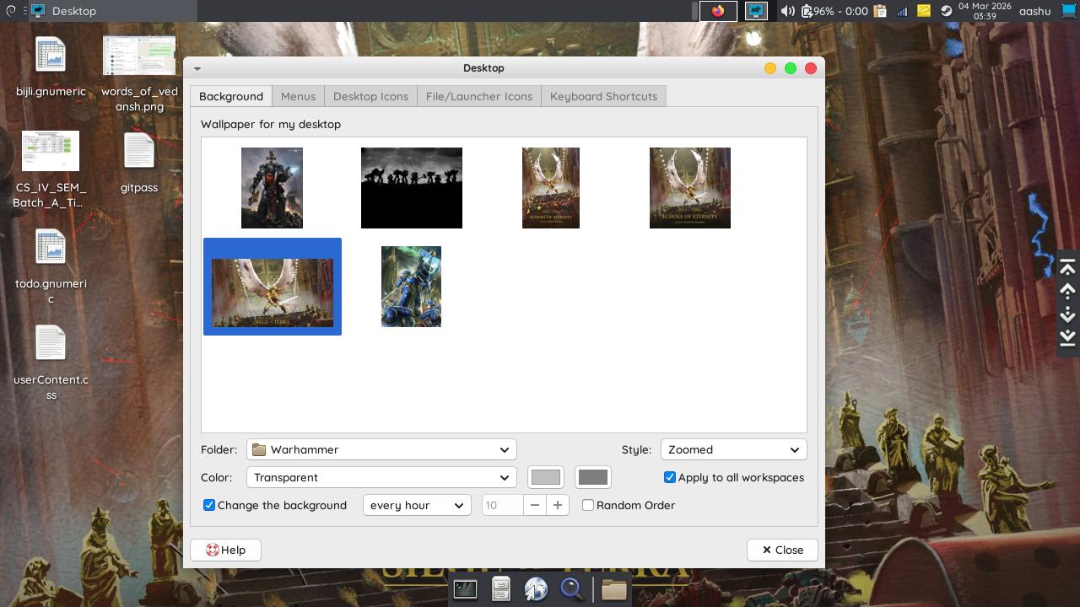1080x607 pixels.
Task: Open the clipboard manager tray icon
Action: 880,11
